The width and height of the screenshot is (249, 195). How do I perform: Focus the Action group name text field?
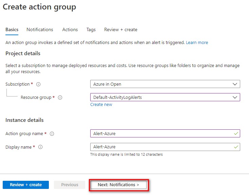click(x=161, y=133)
